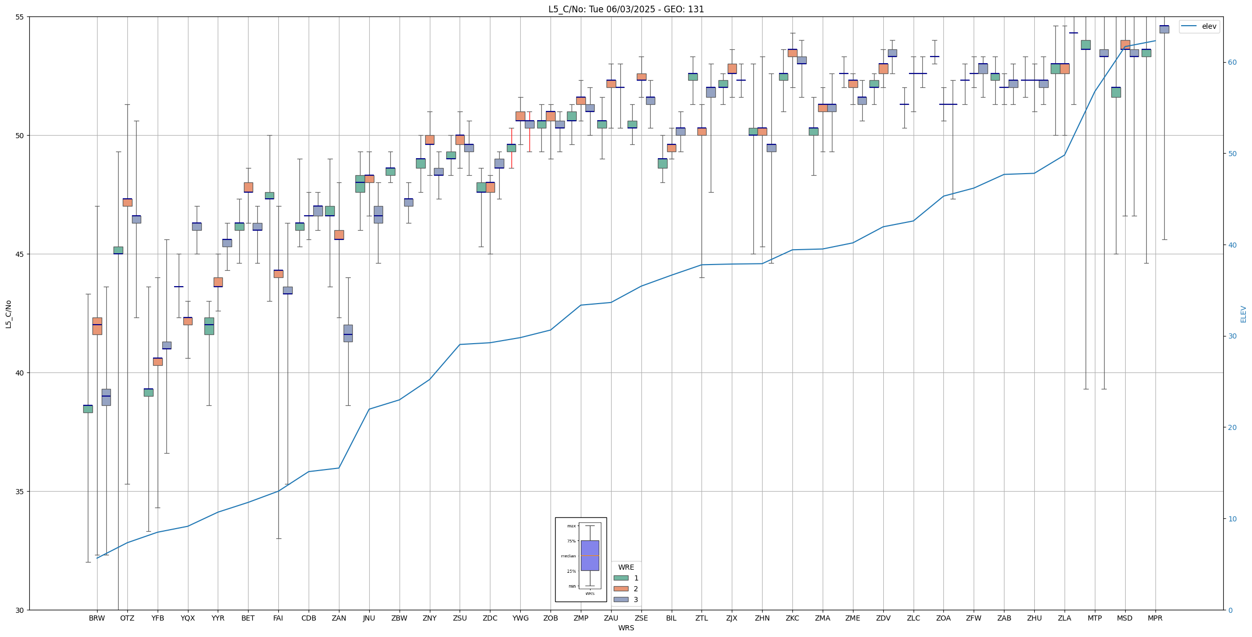Click the MPR station tick label
Image resolution: width=1252 pixels, height=637 pixels.
point(1155,618)
